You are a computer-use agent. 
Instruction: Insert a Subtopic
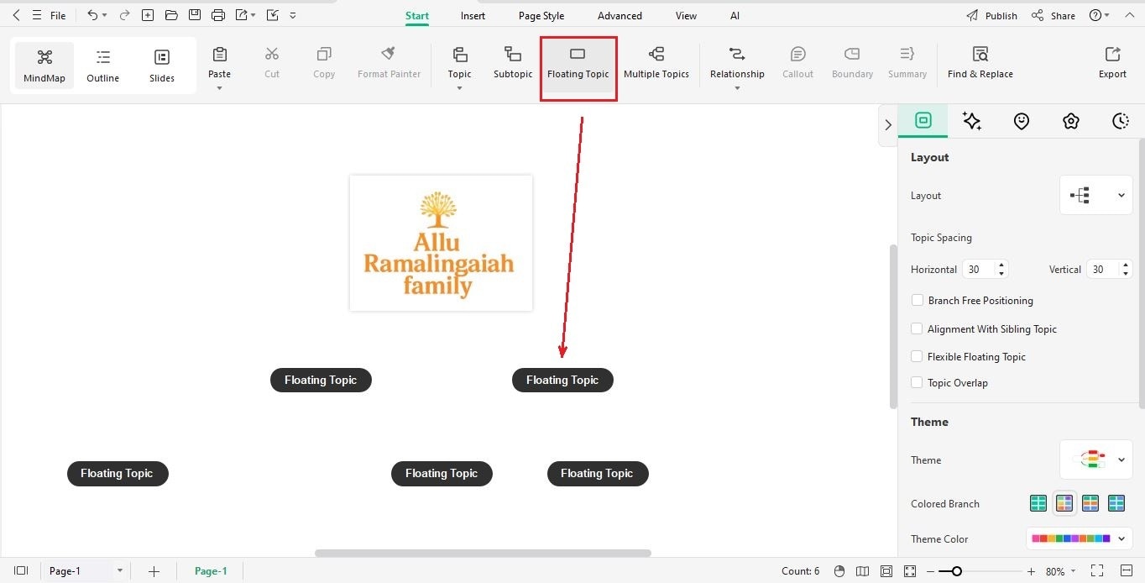point(513,63)
